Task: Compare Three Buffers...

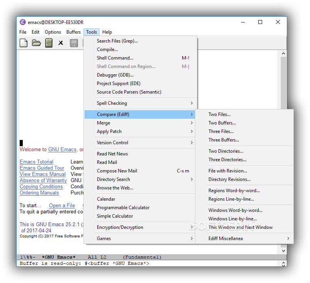Action: tap(244, 140)
